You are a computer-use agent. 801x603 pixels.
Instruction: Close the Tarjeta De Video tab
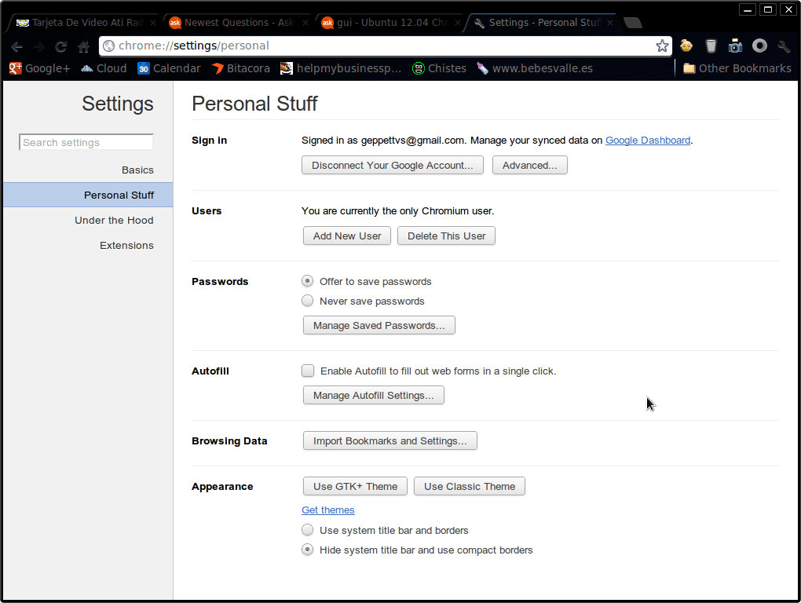[x=153, y=23]
